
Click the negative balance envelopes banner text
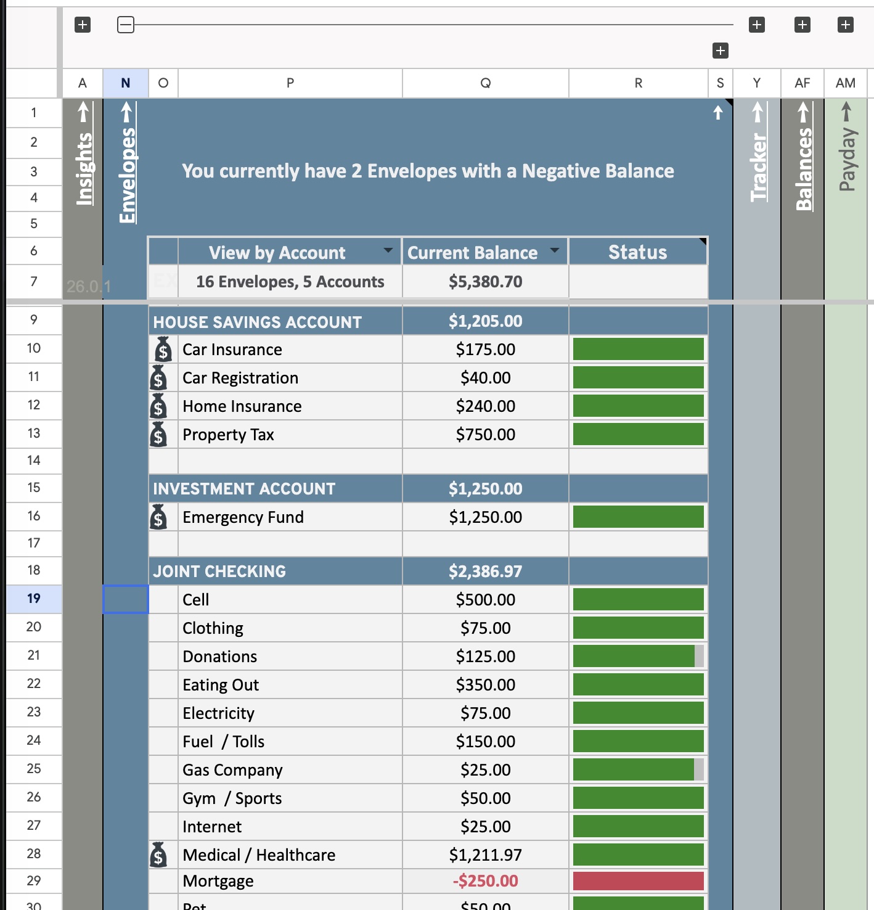pos(428,171)
